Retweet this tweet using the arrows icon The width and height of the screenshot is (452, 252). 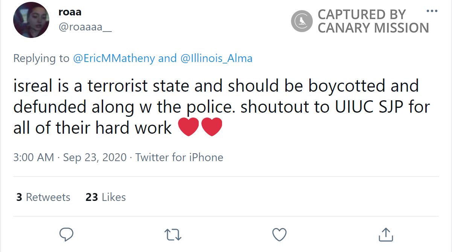(x=173, y=234)
